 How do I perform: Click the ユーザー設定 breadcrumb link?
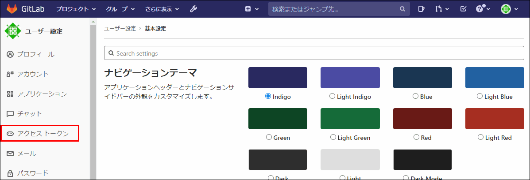(120, 29)
